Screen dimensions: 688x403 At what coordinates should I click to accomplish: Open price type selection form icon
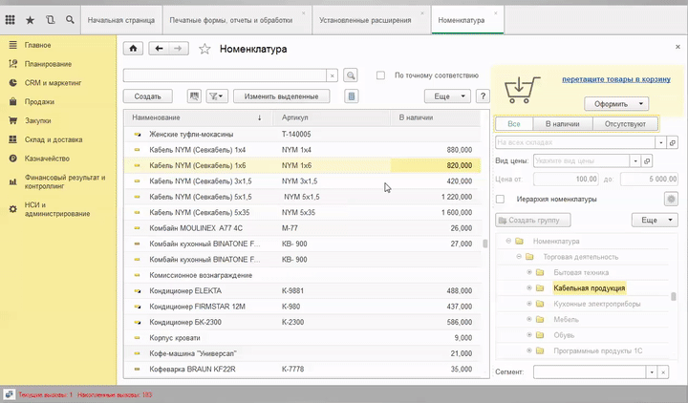[x=647, y=161]
